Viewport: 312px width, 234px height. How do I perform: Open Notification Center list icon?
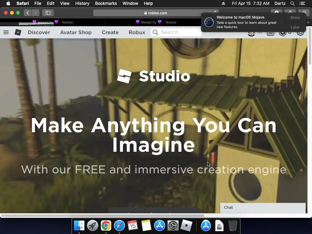302,3
